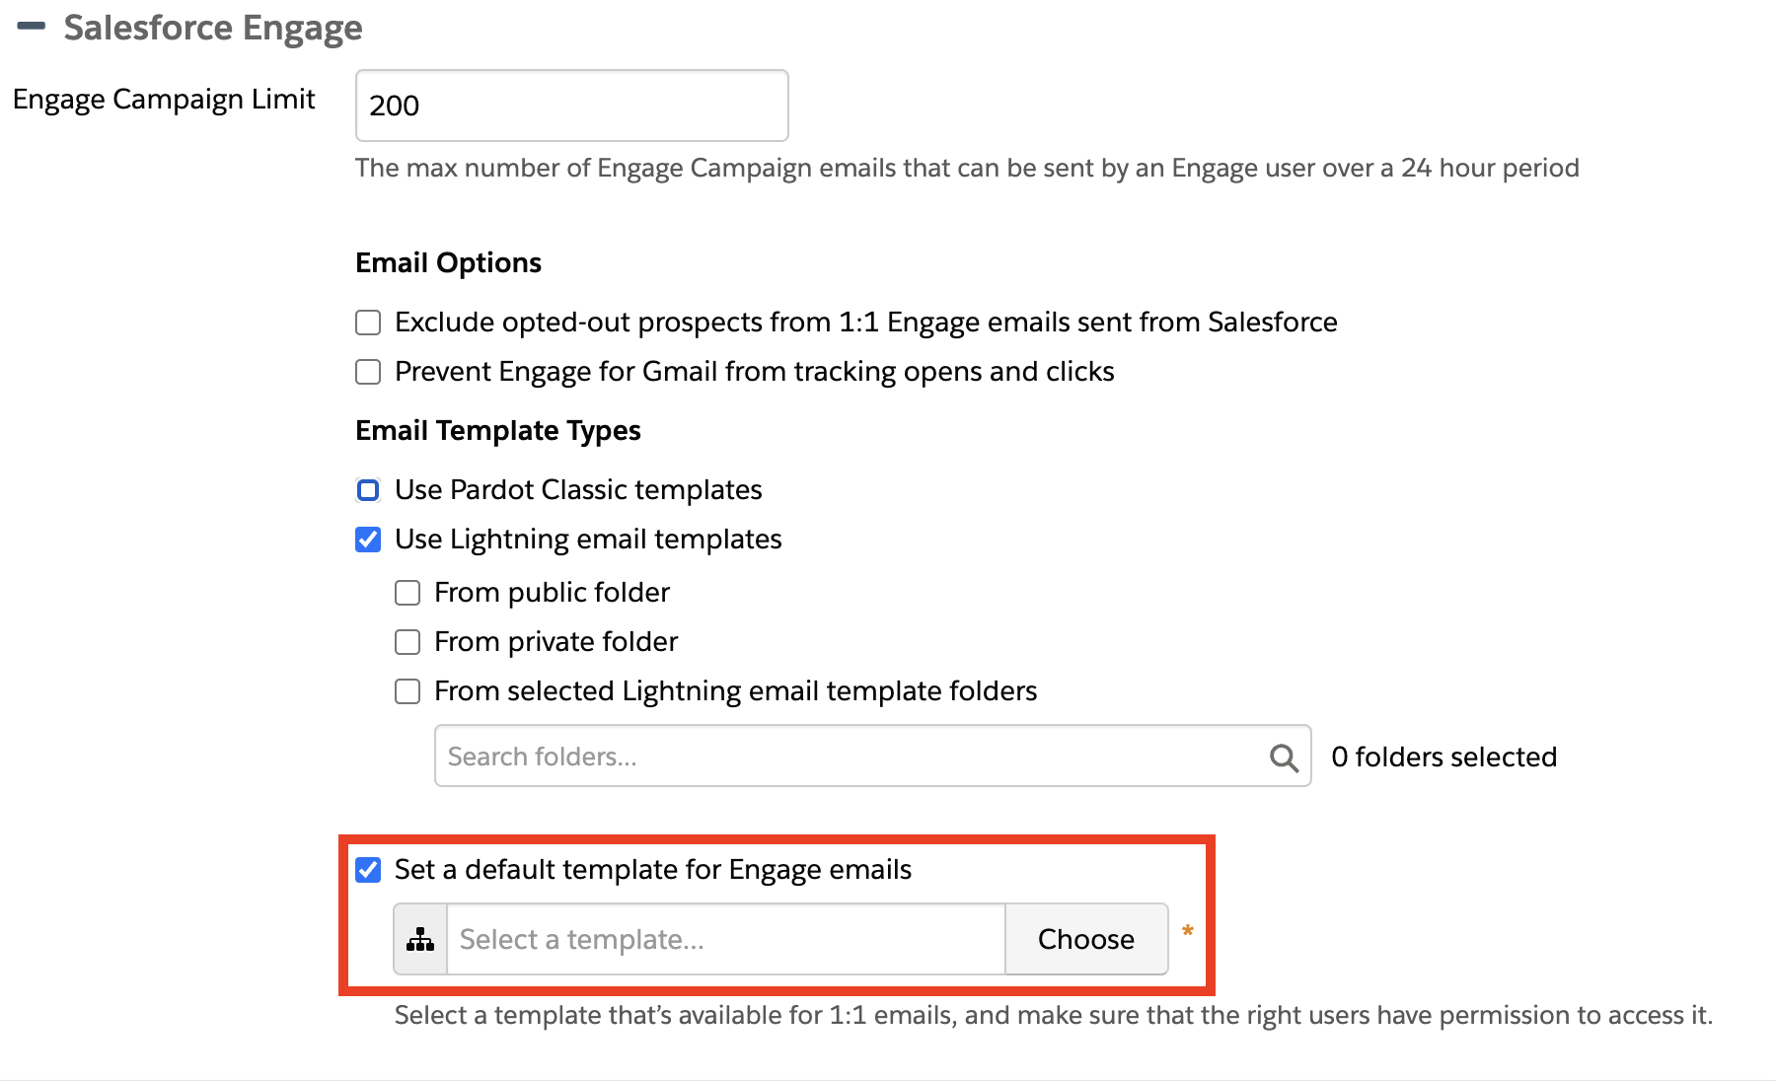The image size is (1776, 1081).
Task: Click the 0 folders selected label
Action: pos(1443,757)
